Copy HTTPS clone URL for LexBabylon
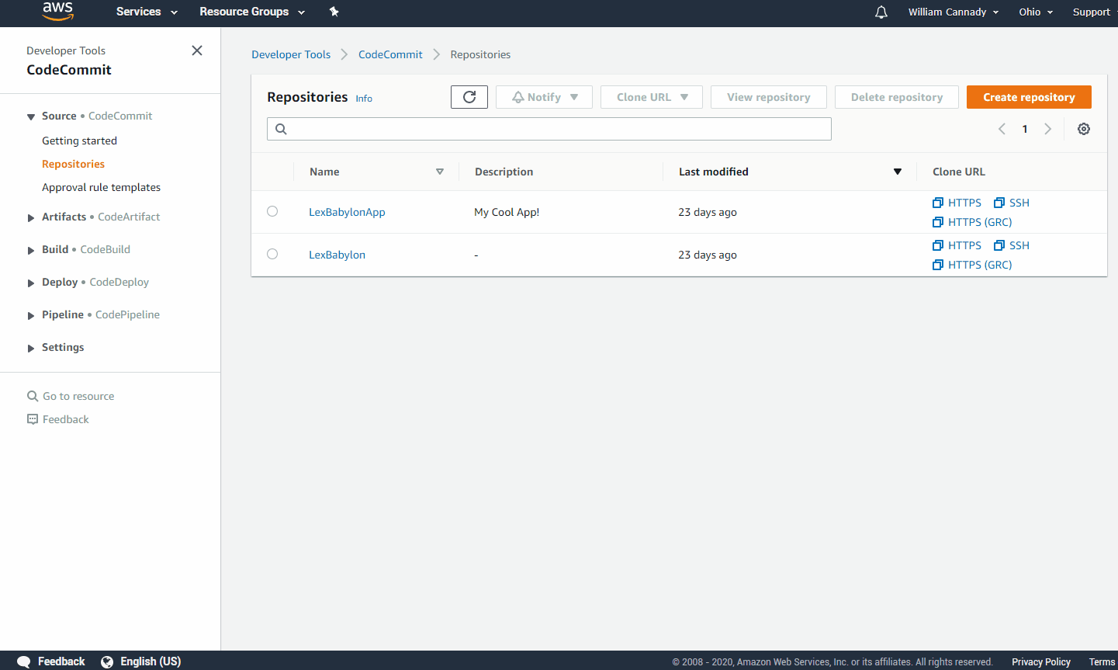Screen dimensions: 1118x670 pyautogui.click(x=957, y=245)
